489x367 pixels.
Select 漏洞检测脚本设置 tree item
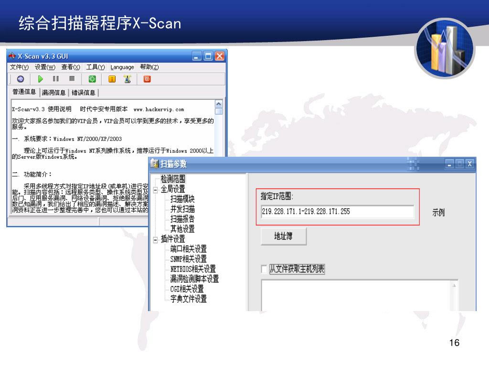pos(195,279)
